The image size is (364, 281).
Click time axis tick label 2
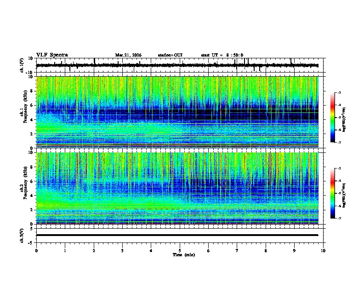[x=94, y=251]
